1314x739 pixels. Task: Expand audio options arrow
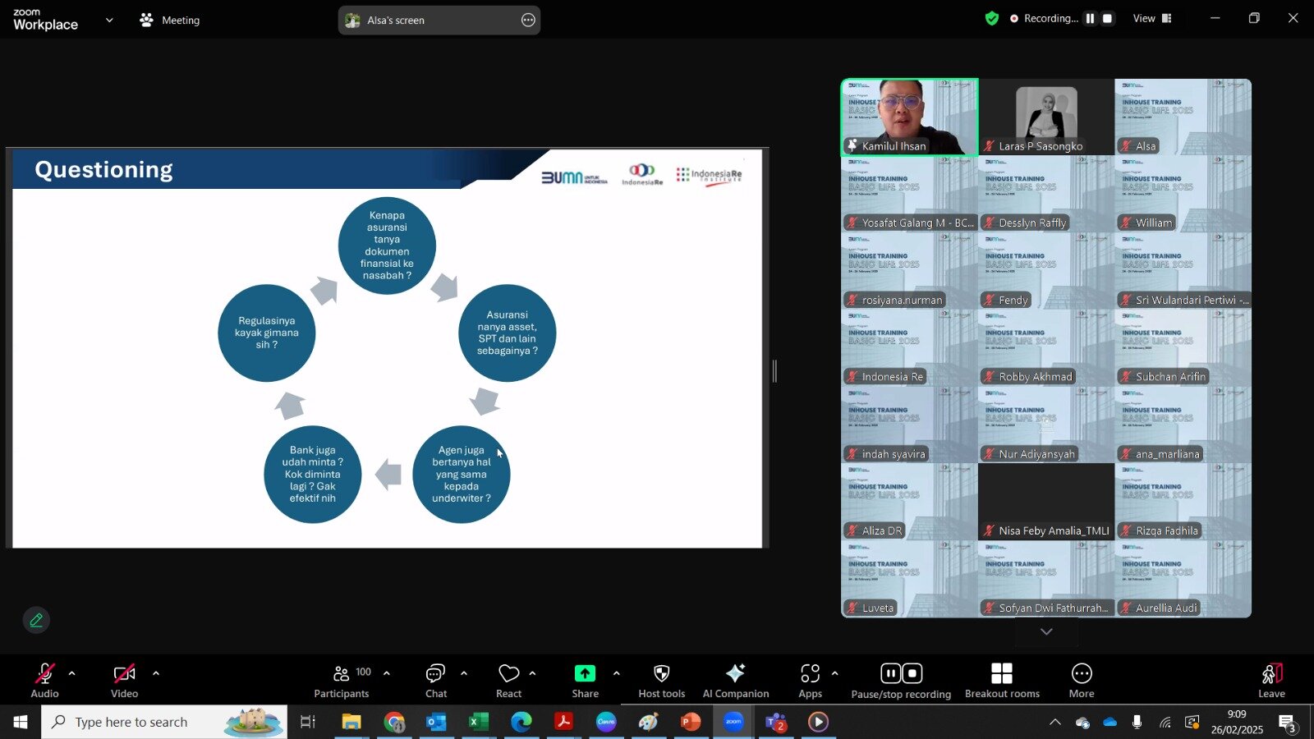[x=71, y=673]
